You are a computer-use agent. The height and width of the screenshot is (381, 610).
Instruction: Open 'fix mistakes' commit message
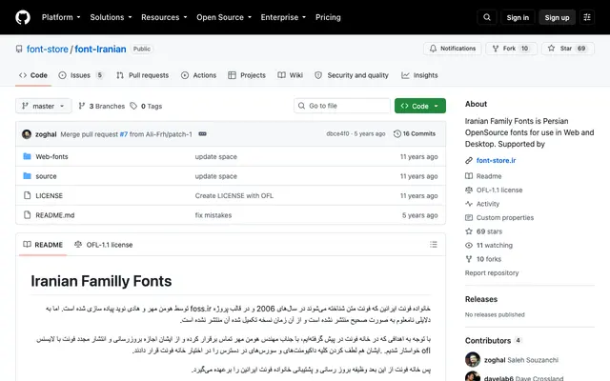click(x=213, y=215)
